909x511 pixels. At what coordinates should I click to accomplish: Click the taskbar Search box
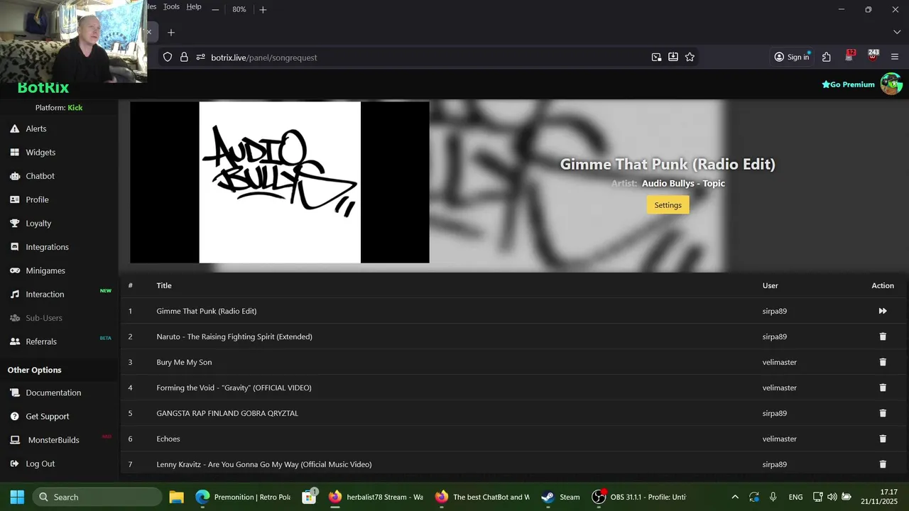[x=97, y=497]
